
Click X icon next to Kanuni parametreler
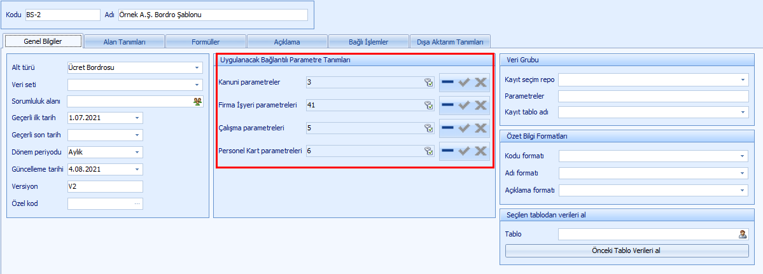tap(481, 82)
